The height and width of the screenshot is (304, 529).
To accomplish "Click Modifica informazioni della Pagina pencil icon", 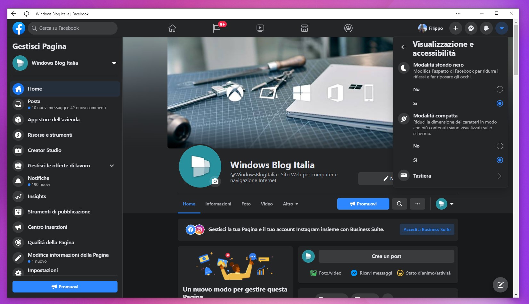I will click(18, 258).
